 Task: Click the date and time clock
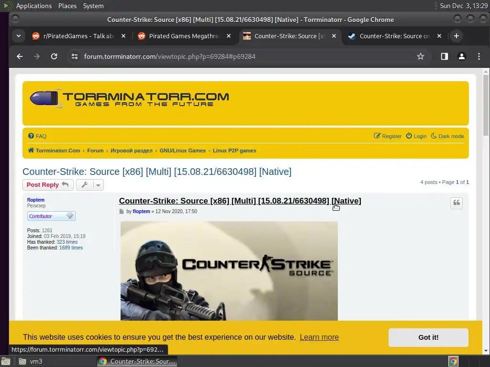tap(464, 6)
